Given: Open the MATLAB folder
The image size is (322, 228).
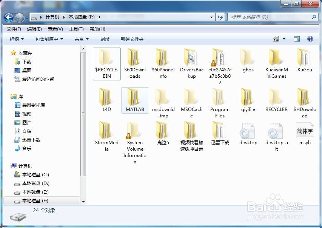Looking at the screenshot, I should [x=135, y=100].
